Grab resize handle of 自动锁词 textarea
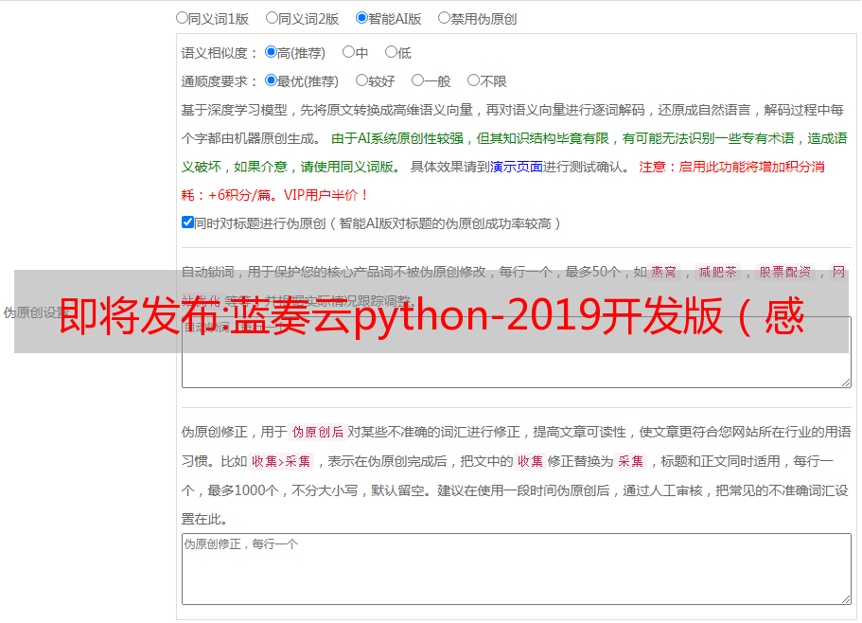The width and height of the screenshot is (862, 623). click(846, 383)
